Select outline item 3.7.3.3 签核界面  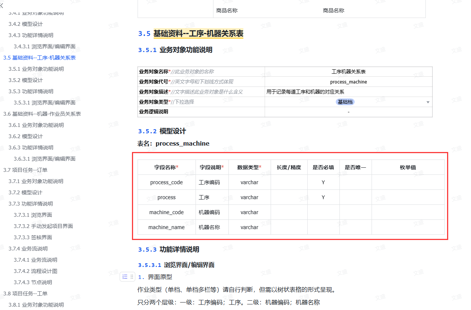click(33, 237)
